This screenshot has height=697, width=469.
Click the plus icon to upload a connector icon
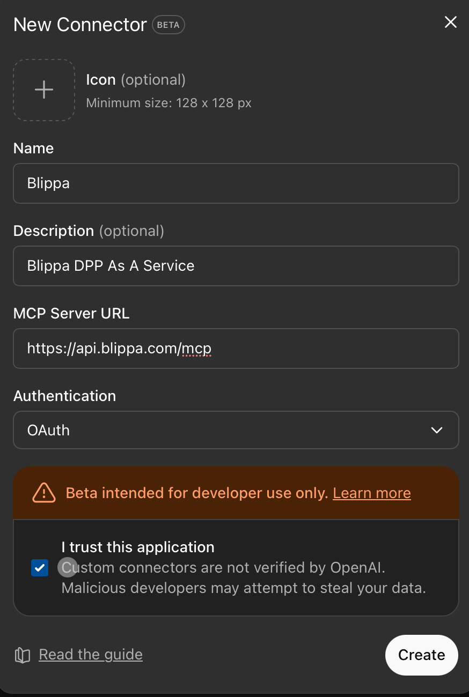[x=44, y=90]
